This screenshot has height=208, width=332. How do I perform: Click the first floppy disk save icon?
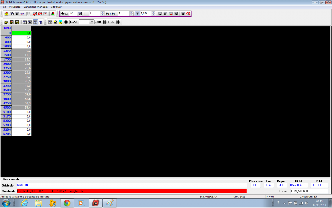12,22
